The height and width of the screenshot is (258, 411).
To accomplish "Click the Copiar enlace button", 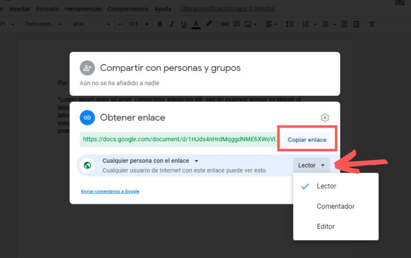I will (307, 140).
